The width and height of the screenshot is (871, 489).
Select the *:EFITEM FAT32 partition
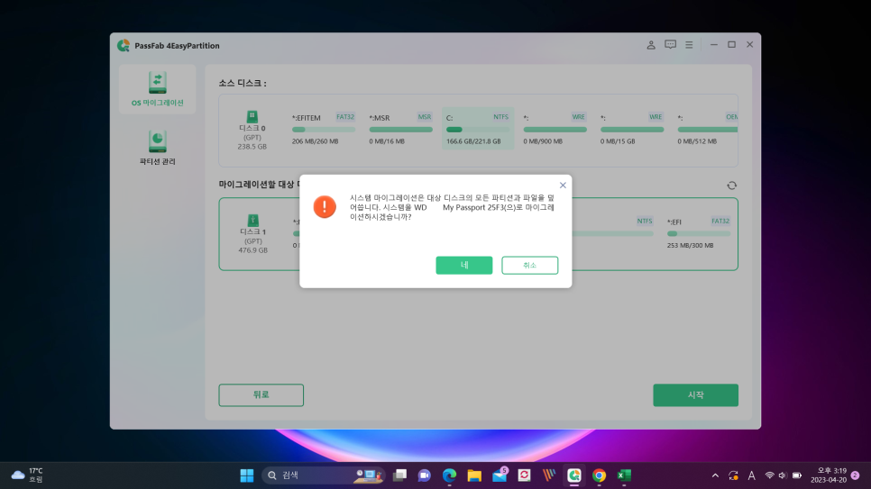(x=324, y=130)
